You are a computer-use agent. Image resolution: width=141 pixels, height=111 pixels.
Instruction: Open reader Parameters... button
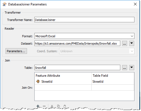click(x=16, y=51)
